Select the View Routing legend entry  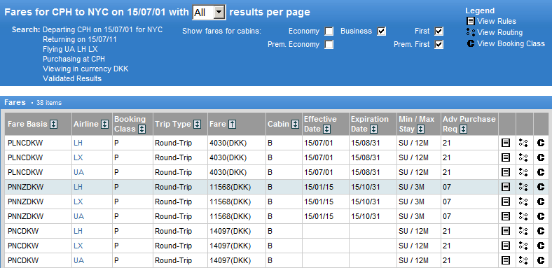(x=495, y=32)
